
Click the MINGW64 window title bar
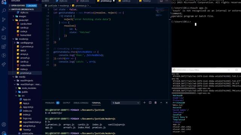[x=206, y=70]
